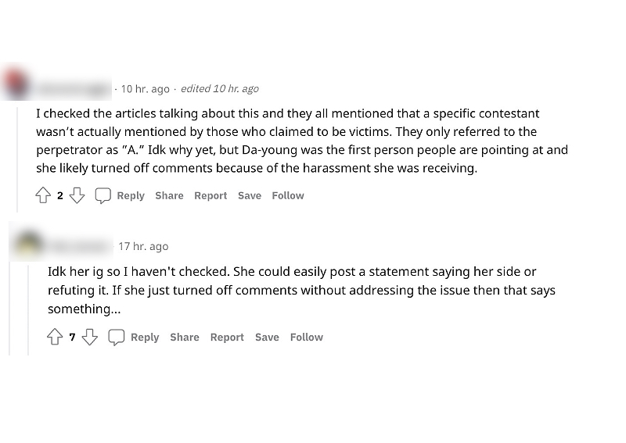
Task: Collapse the thread line beside the 10 hr. ago comment
Action: point(17,156)
